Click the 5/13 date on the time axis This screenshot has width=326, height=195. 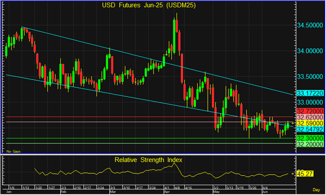click(x=230, y=188)
